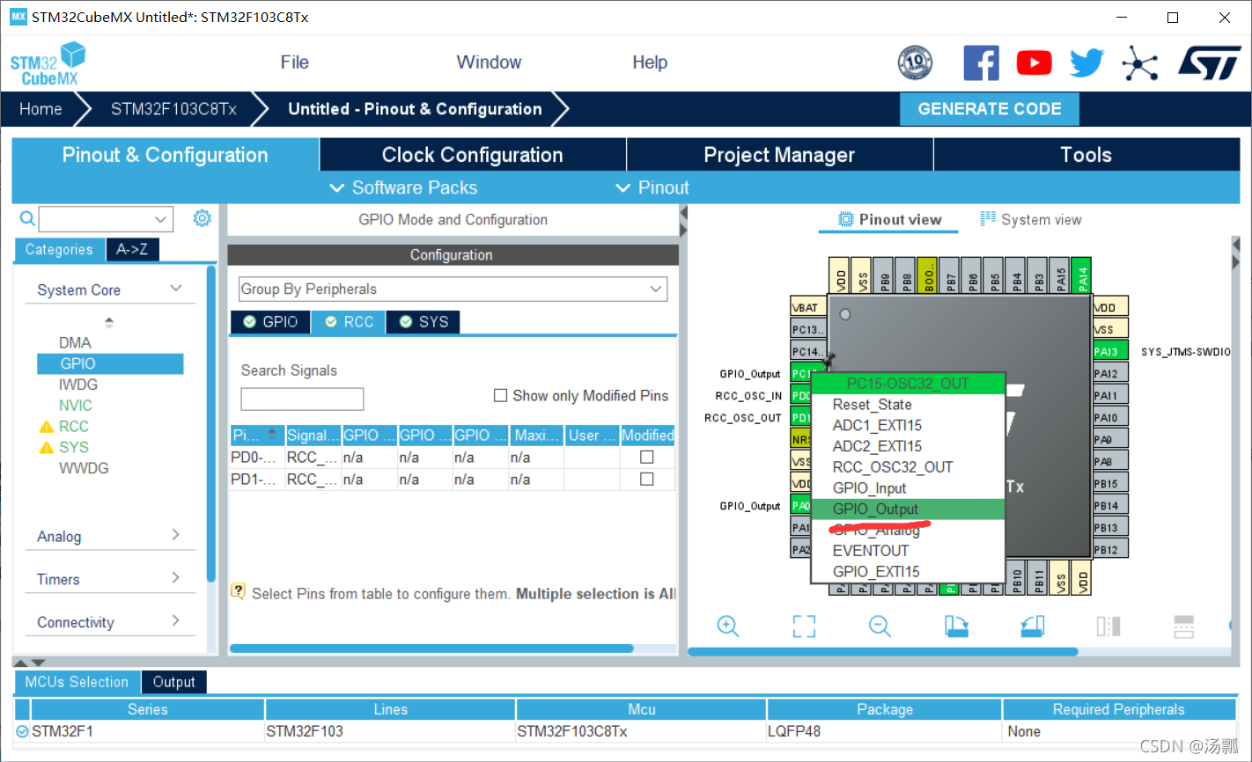Click the horizontal scrollbar under the pin table
1252x762 pixels.
[431, 648]
